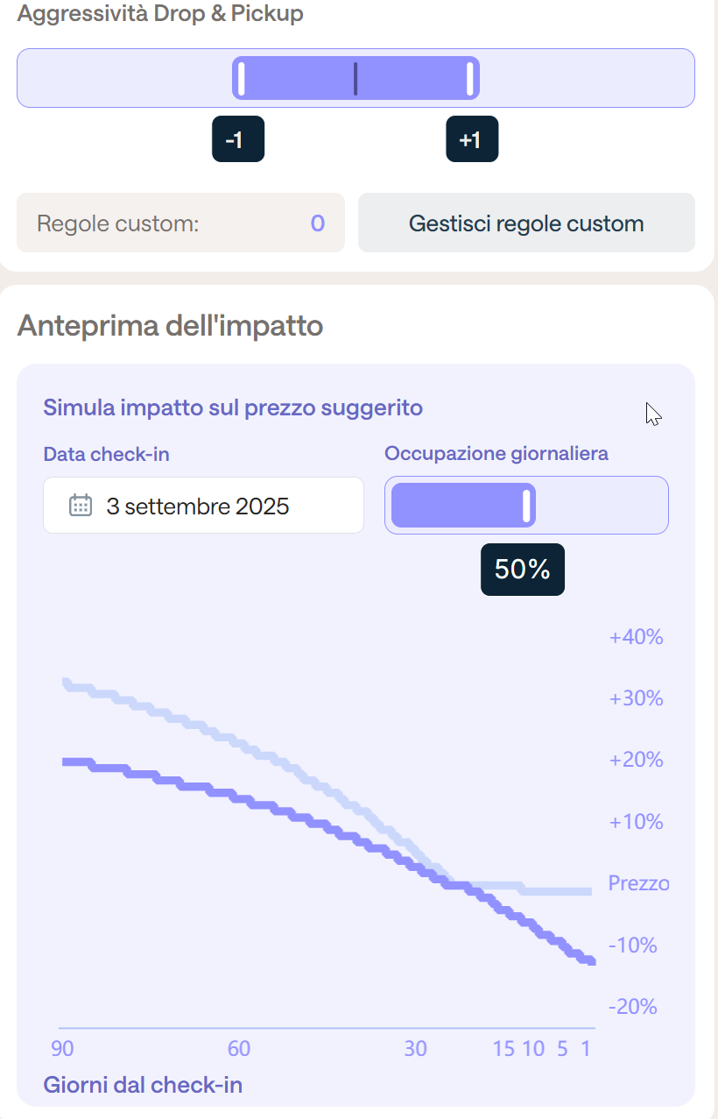Click the +40% axis label on chart
This screenshot has height=1119, width=718.
coord(637,637)
